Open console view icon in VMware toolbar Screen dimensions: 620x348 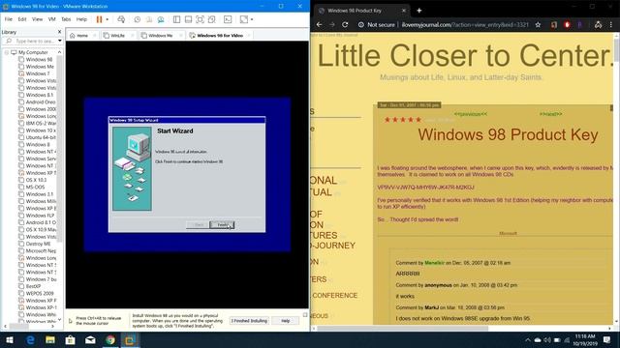click(x=228, y=19)
